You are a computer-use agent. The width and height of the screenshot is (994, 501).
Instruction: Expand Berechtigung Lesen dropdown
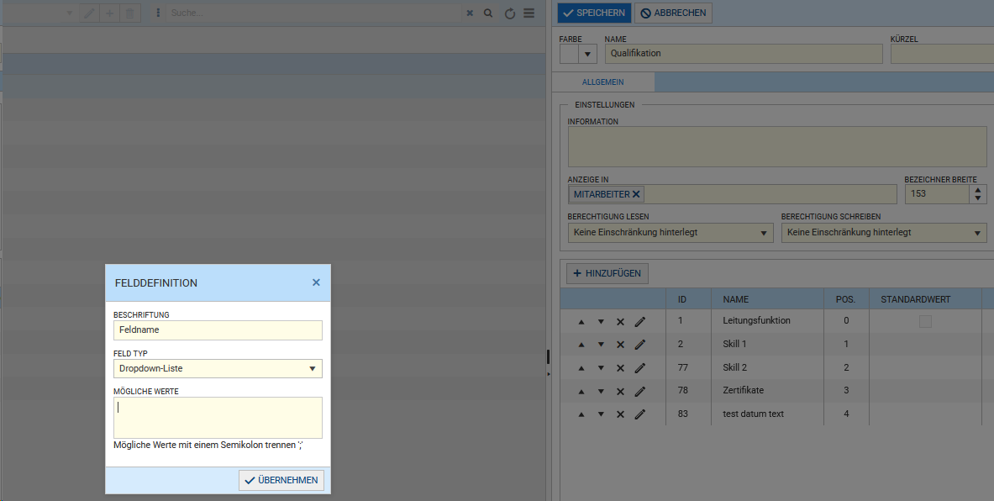pos(764,233)
